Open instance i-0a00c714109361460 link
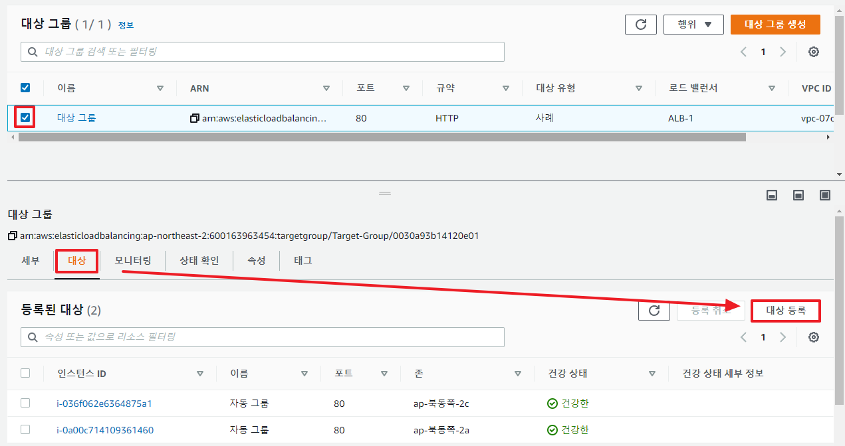The image size is (845, 446). coord(105,430)
